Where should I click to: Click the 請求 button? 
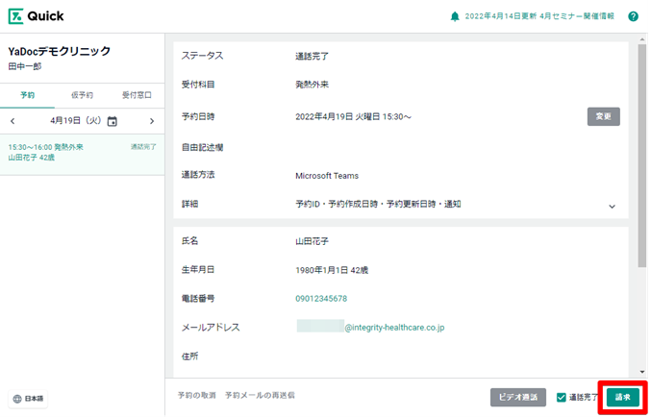pyautogui.click(x=622, y=397)
